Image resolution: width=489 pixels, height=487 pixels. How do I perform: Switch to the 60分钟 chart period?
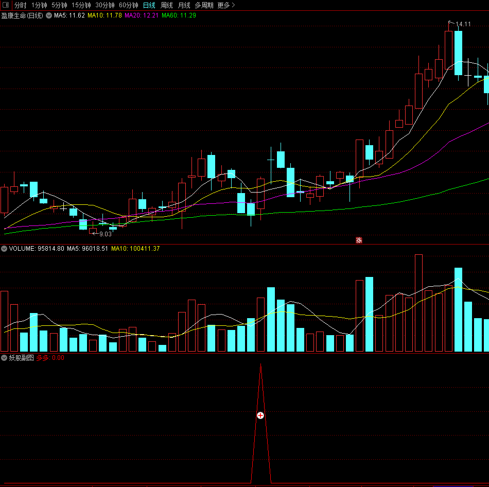pos(129,5)
